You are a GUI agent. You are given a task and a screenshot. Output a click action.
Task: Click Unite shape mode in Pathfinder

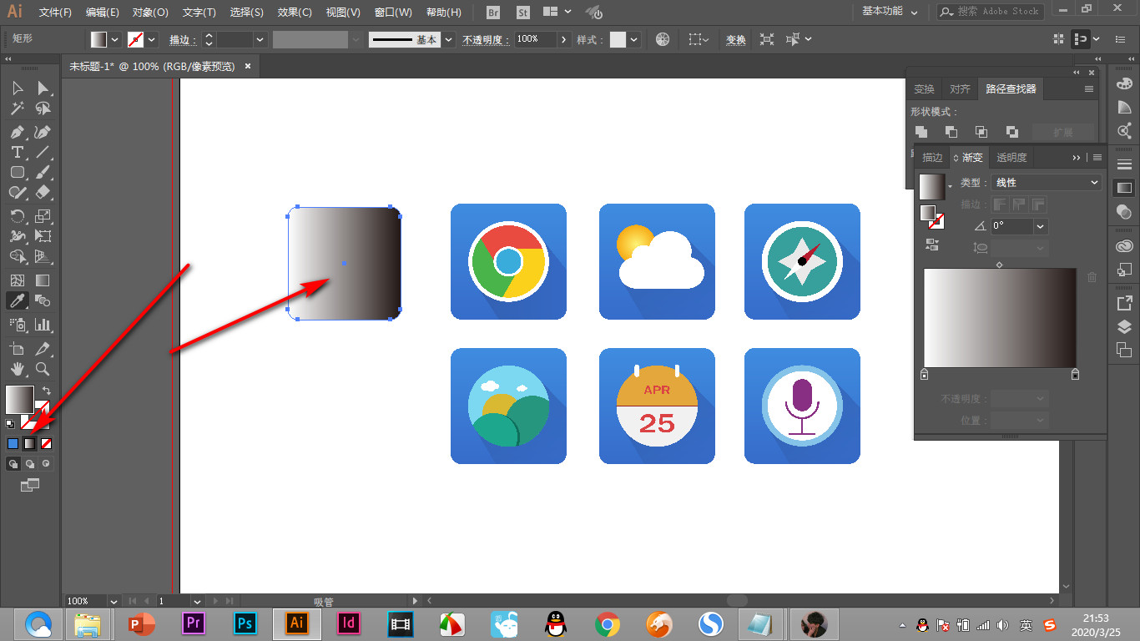(921, 132)
